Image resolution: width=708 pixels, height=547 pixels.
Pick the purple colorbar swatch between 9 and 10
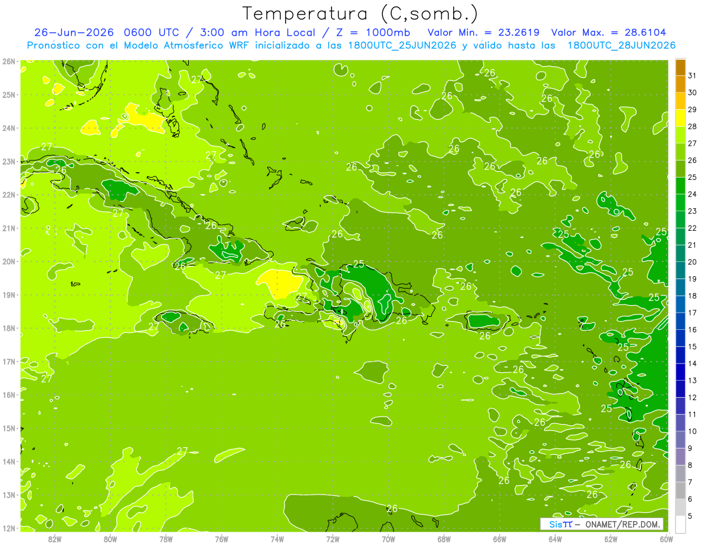(x=680, y=440)
